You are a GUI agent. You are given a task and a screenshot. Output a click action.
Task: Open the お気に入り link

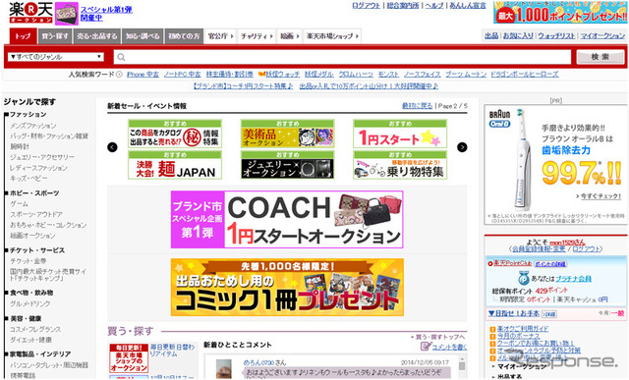pos(518,35)
